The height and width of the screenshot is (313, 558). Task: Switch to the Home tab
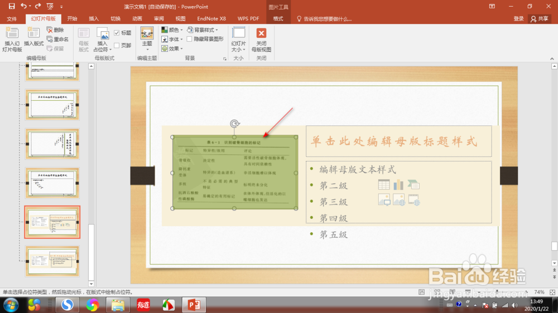(72, 19)
